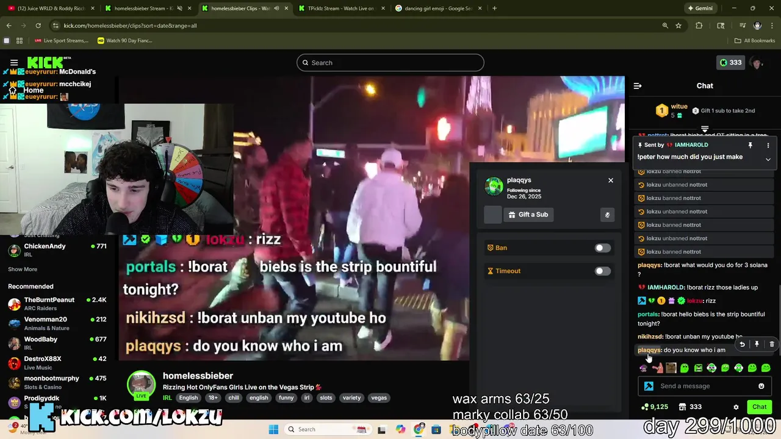Viewport: 781px width, 439px height.
Task: Bookmark this page with star icon
Action: [678, 26]
